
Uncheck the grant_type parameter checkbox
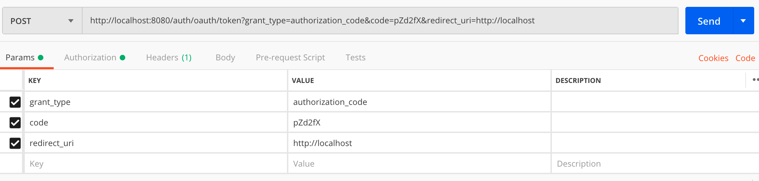point(15,102)
